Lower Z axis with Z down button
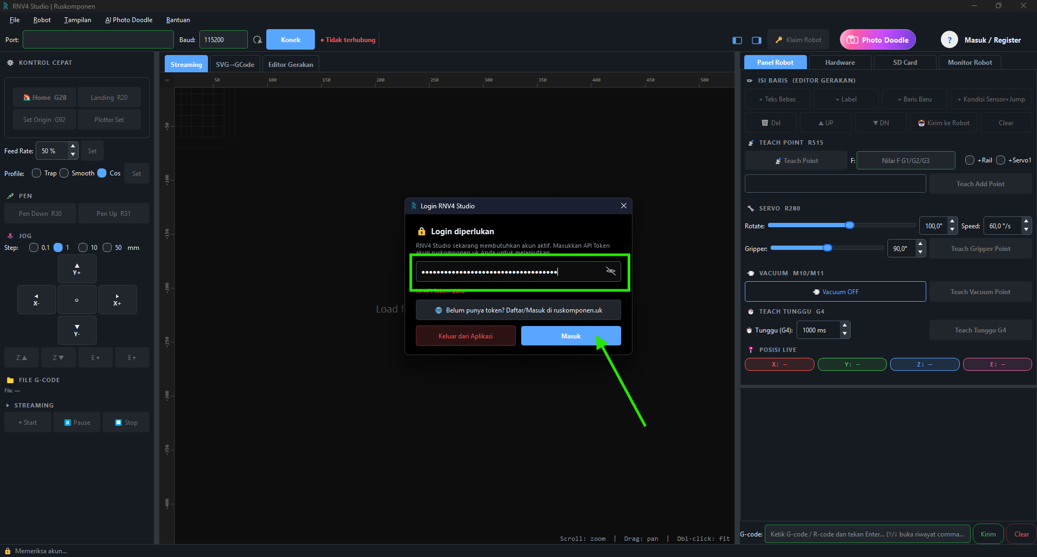 (x=58, y=357)
